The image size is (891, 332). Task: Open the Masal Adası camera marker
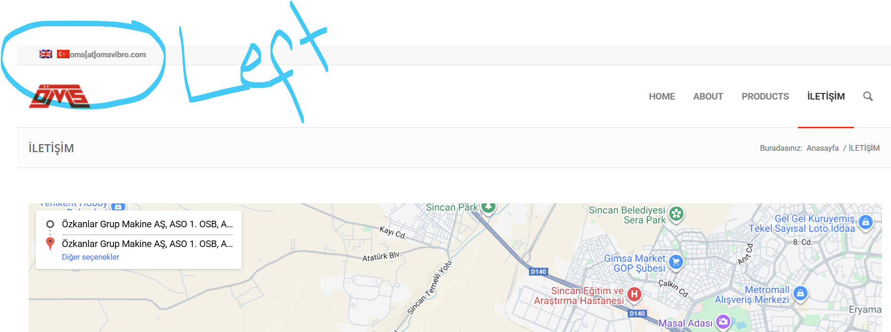[x=723, y=322]
